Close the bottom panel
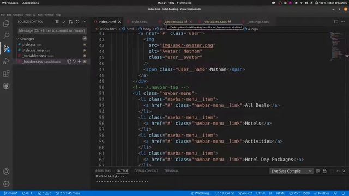 pyautogui.click(x=344, y=171)
